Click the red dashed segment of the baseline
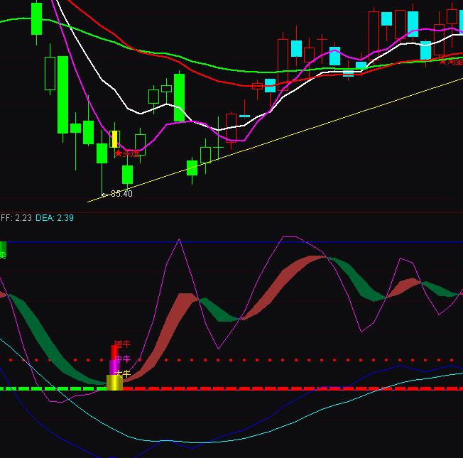463x458 pixels. (x=284, y=388)
